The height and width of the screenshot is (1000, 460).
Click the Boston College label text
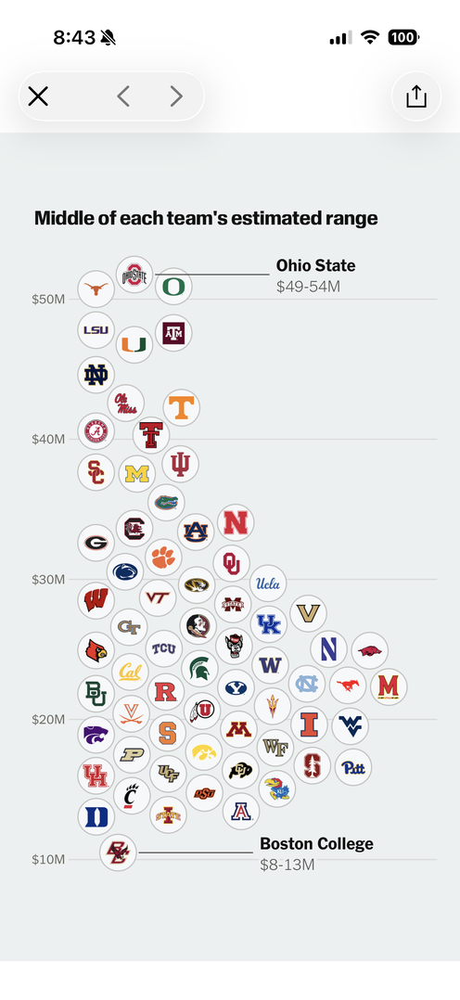coord(316,844)
